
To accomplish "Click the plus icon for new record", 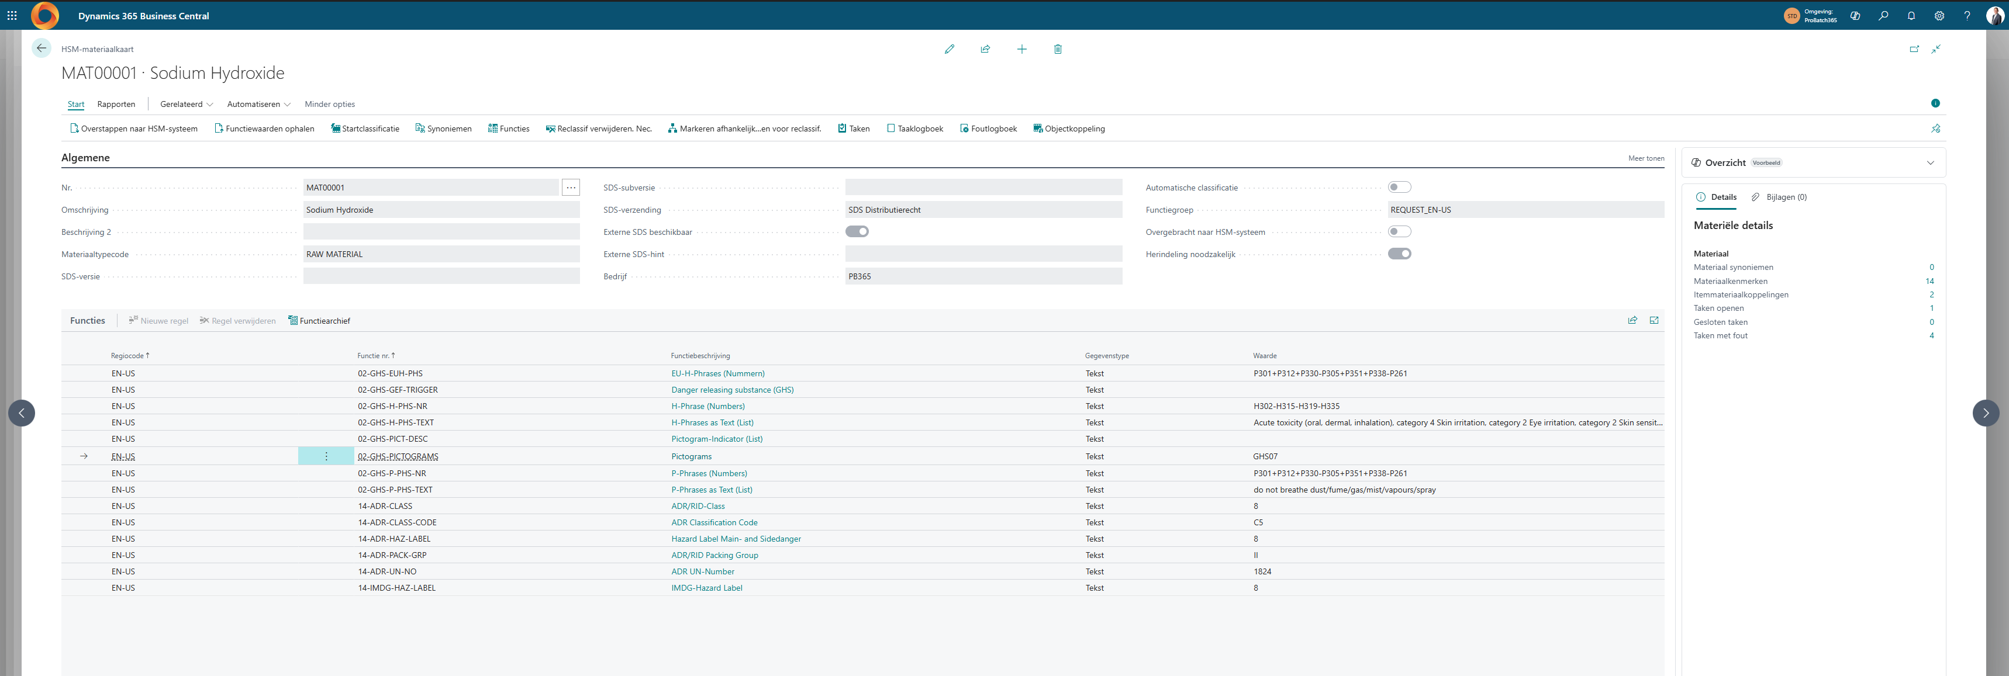I will click(x=1021, y=49).
